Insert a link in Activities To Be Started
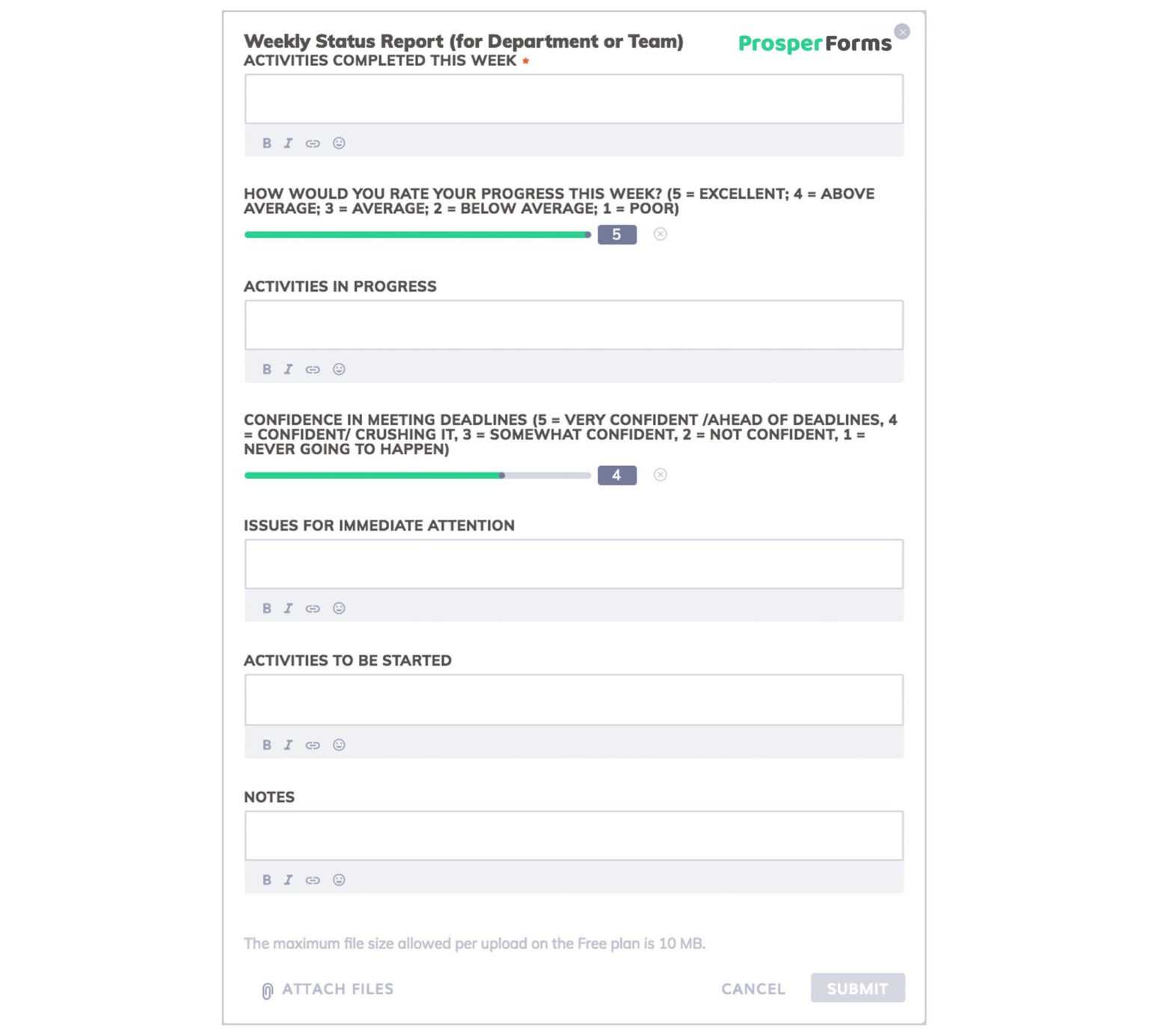This screenshot has height=1036, width=1149. click(313, 744)
